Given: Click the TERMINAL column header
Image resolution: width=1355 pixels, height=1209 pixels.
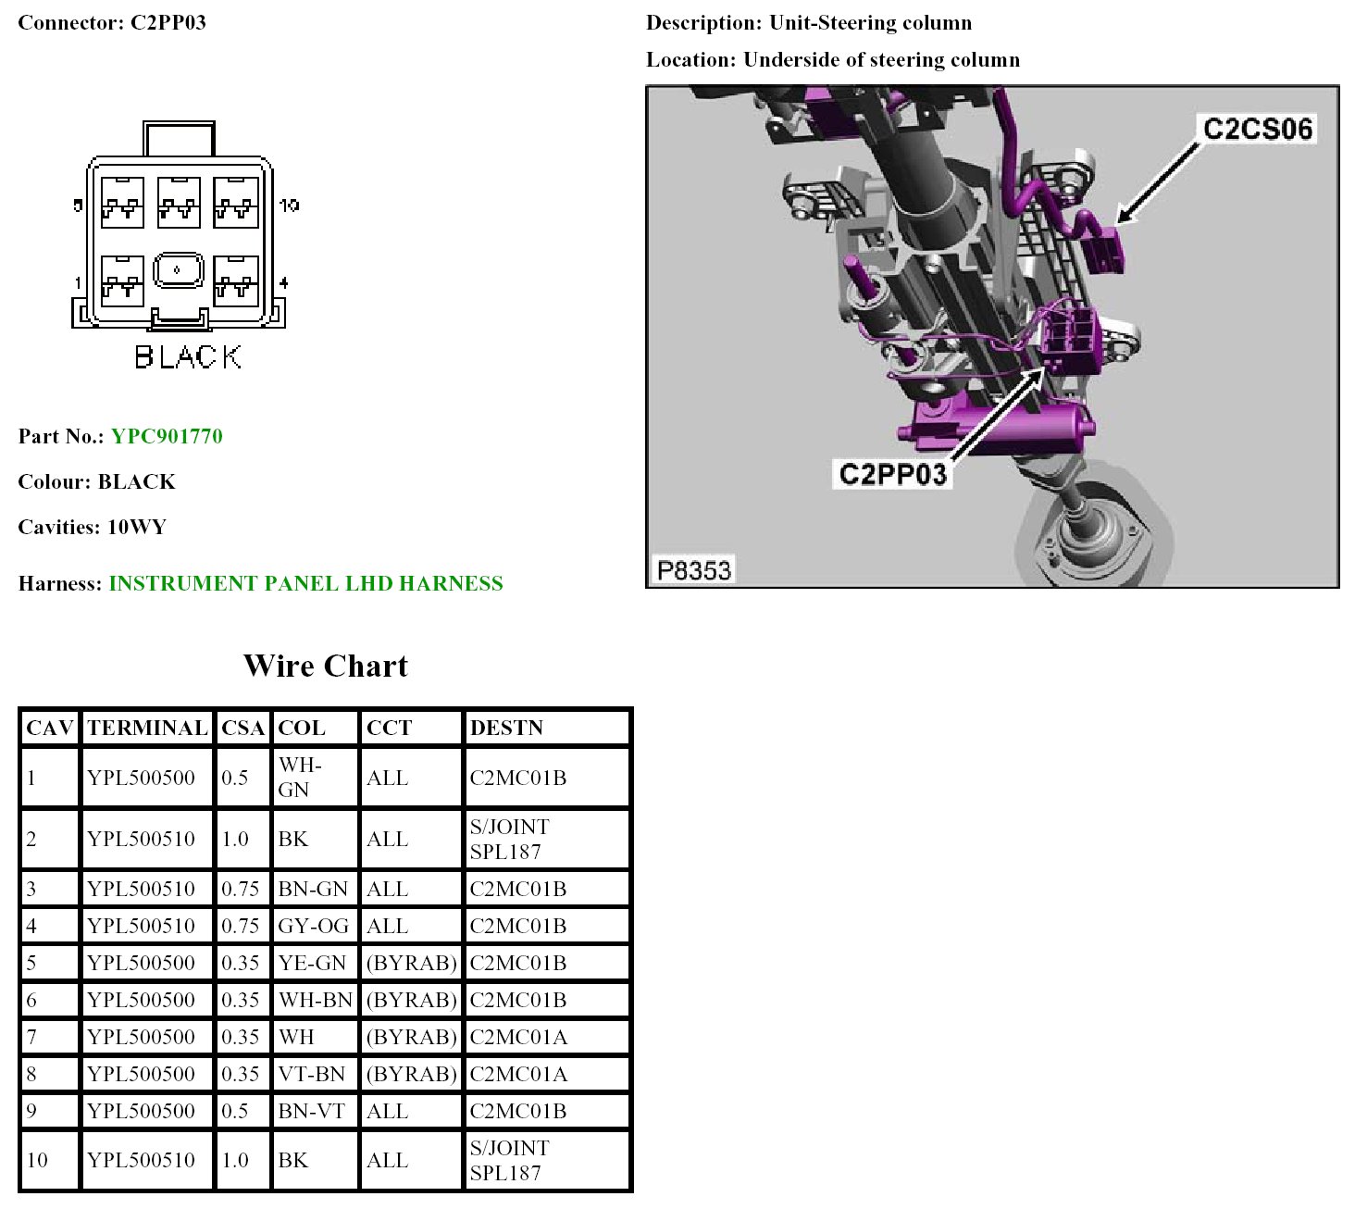Looking at the screenshot, I should (x=147, y=728).
